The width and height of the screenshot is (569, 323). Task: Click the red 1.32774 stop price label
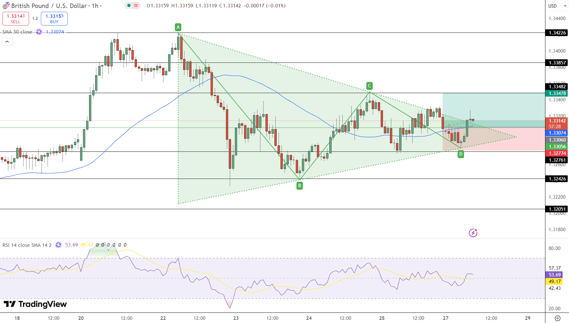point(557,153)
